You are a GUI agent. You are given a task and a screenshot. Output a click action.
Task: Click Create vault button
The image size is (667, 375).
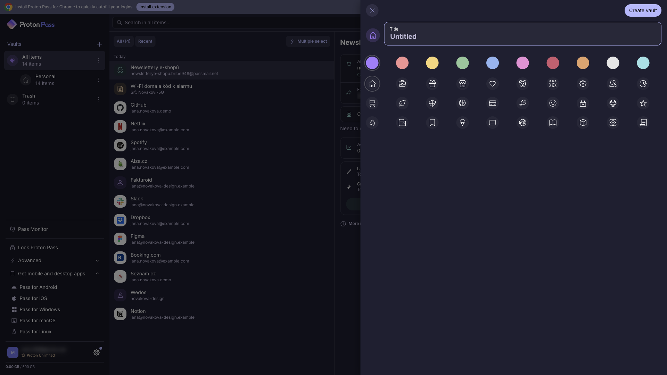643,10
